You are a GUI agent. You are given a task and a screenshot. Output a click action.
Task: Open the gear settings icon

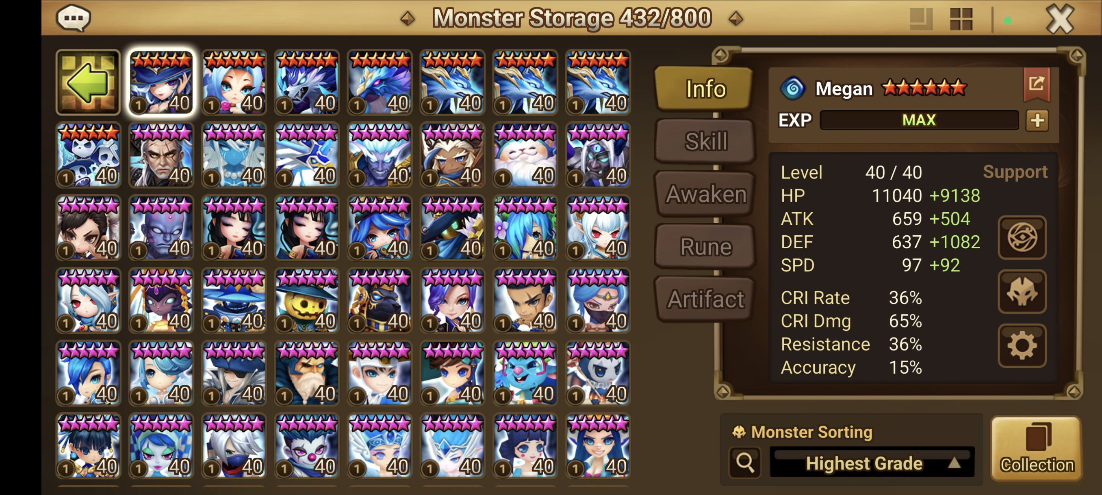[x=1022, y=346]
